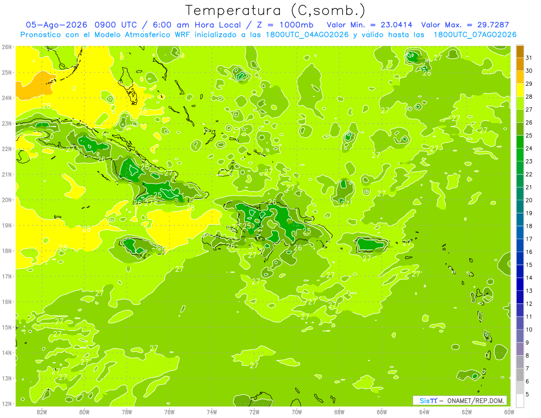The width and height of the screenshot is (541, 418).
Task: Click latitude label "18N"
Action: [7, 251]
